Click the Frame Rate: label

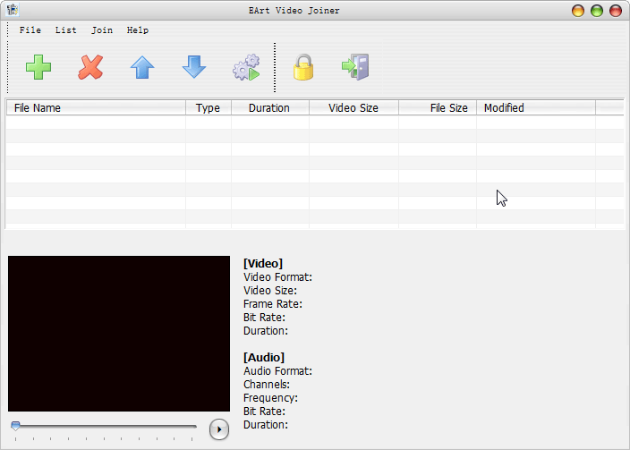pos(273,304)
